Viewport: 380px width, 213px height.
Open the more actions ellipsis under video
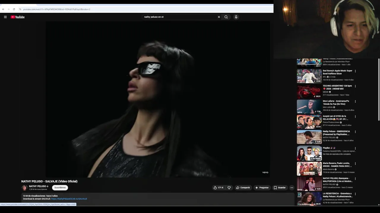292,188
